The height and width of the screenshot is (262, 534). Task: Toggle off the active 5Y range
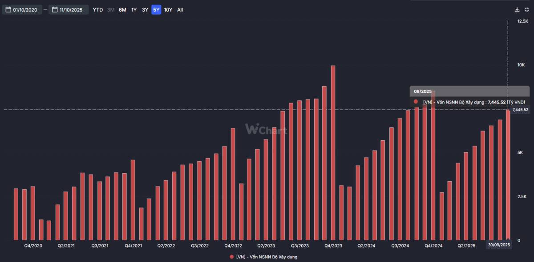(x=156, y=9)
